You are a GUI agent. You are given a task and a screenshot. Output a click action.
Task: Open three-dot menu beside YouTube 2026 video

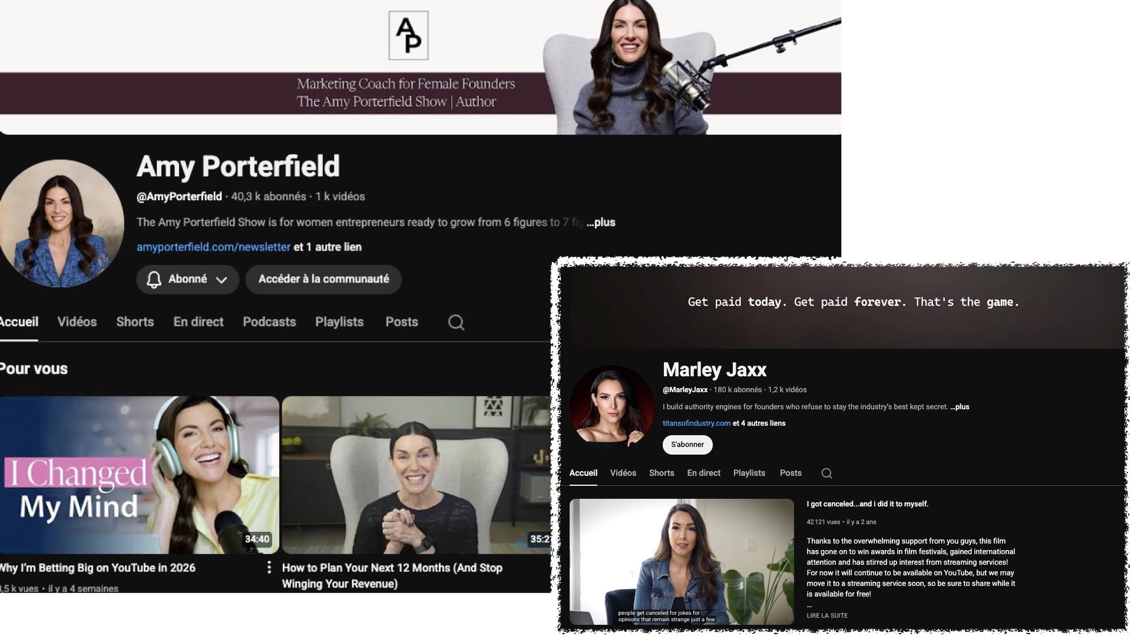click(x=269, y=567)
